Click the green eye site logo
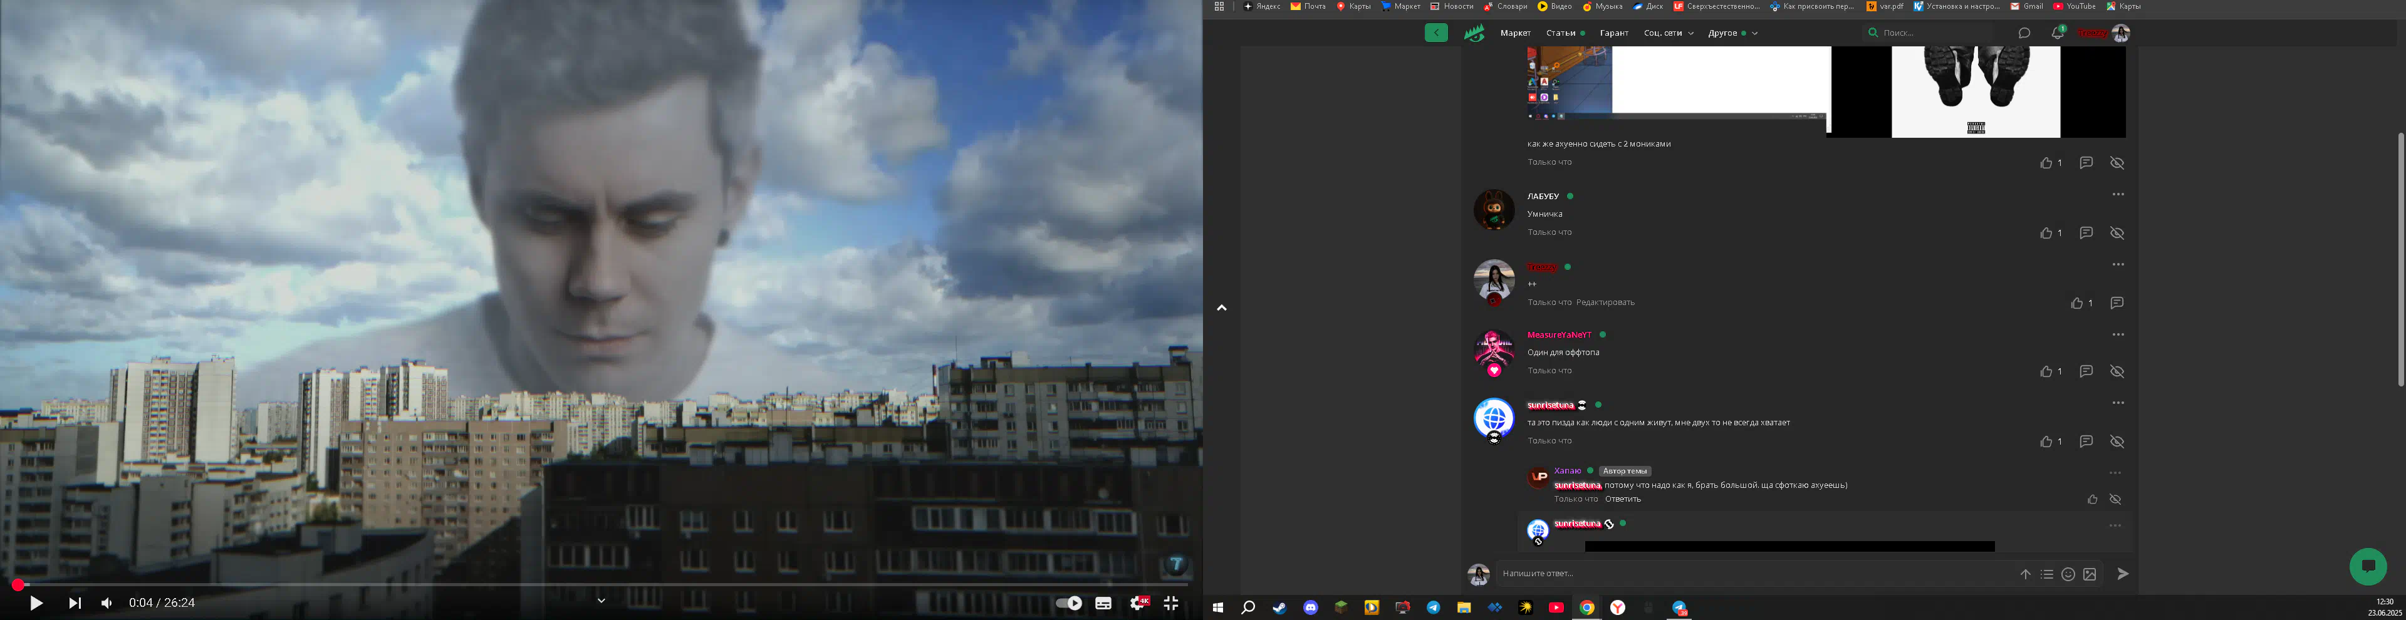Viewport: 2406px width, 620px height. click(x=1475, y=34)
